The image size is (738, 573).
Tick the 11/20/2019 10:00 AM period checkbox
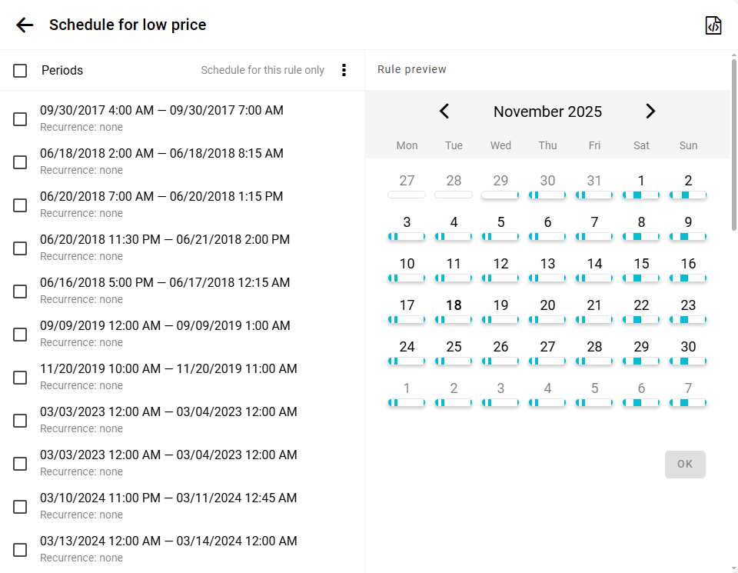pos(20,378)
